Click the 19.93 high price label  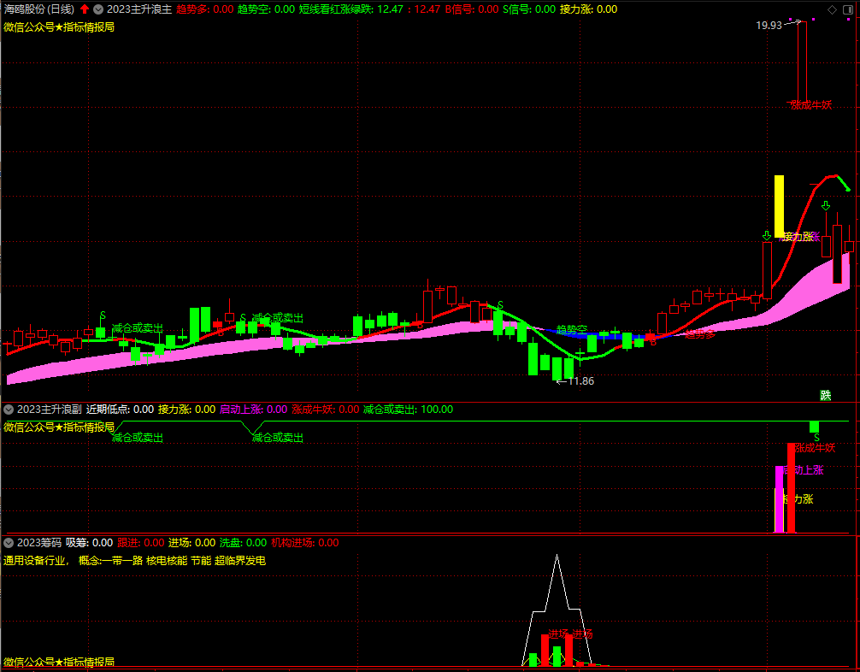769,26
